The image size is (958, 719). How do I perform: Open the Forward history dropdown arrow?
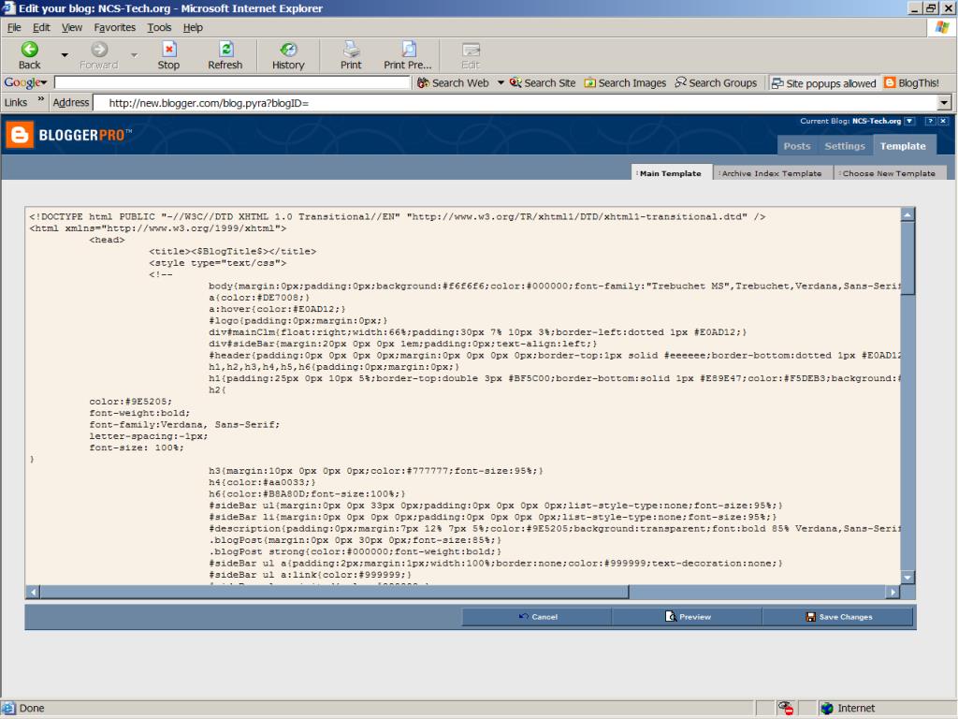click(x=134, y=55)
